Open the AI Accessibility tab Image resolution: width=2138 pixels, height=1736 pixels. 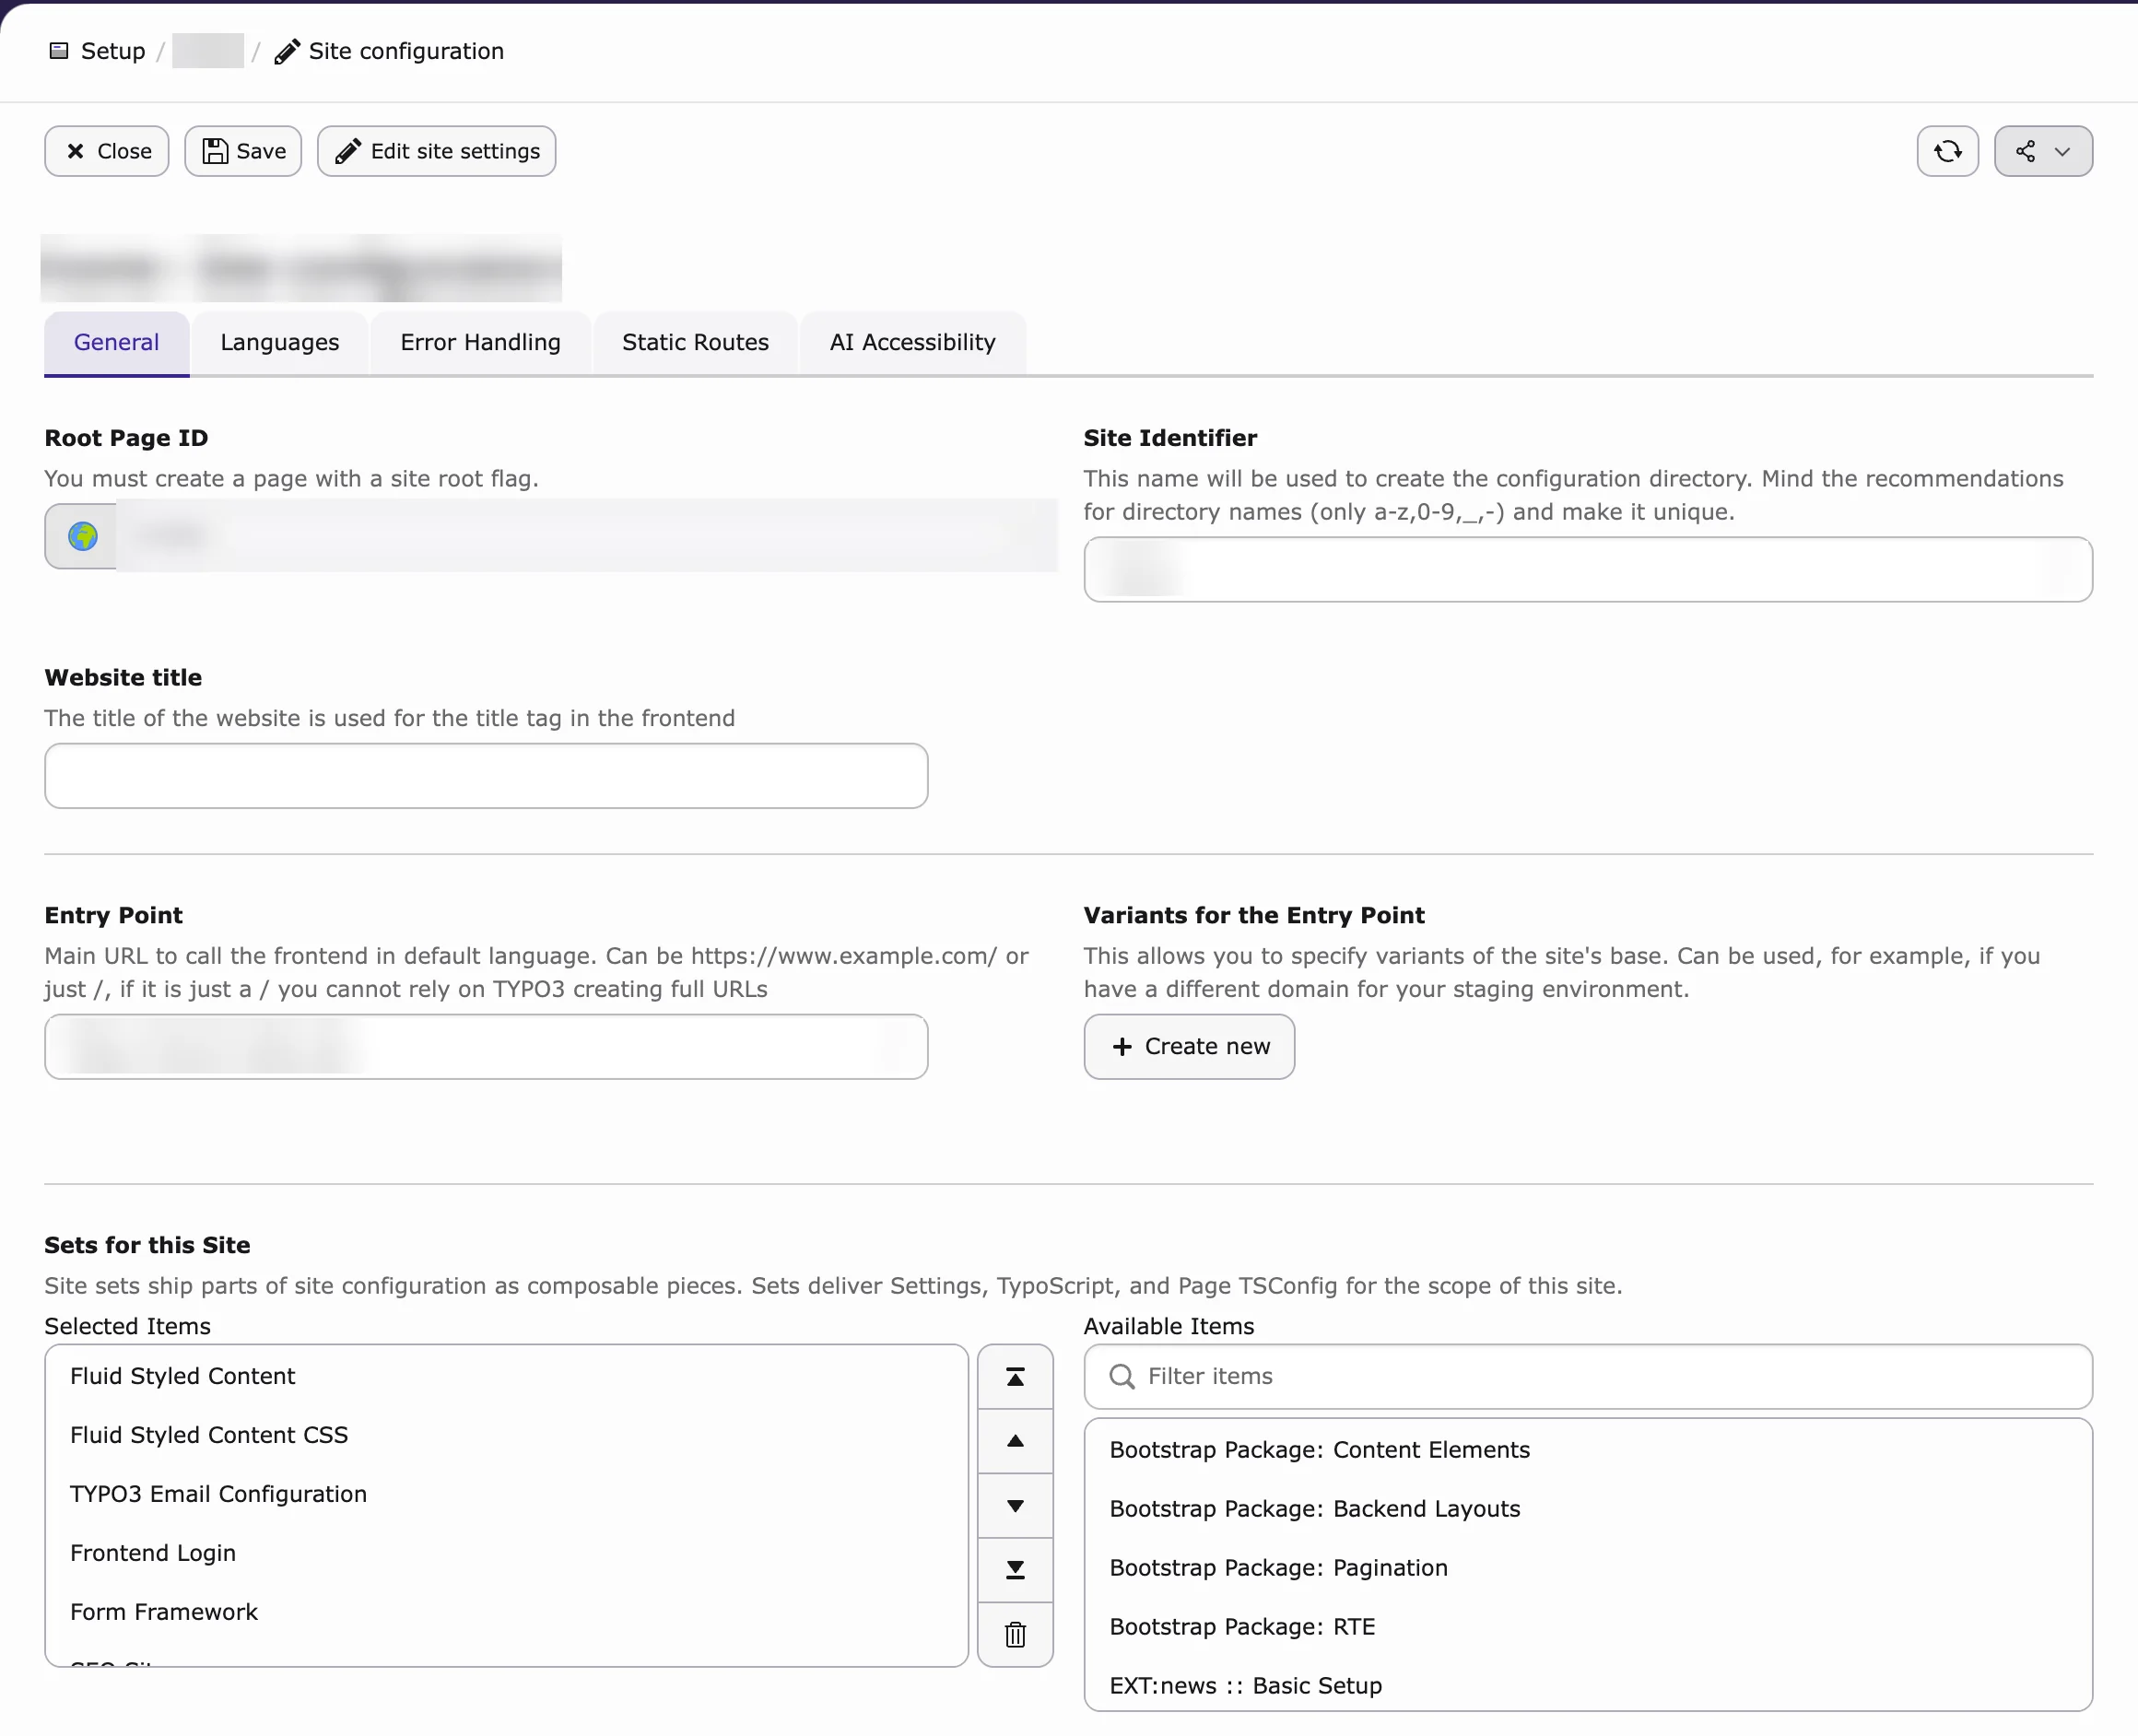pyautogui.click(x=913, y=343)
